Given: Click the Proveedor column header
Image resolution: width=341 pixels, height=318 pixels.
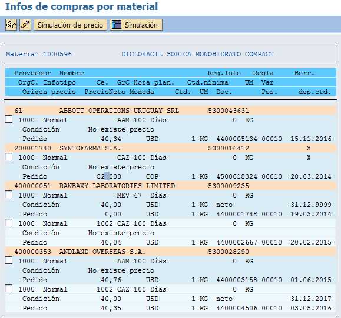Looking at the screenshot, I should pos(32,73).
